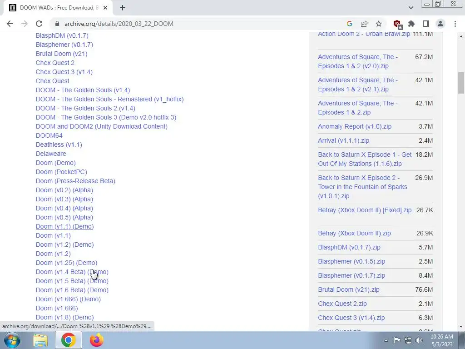
Task: Open the Chrome profile avatar
Action: pos(440,24)
